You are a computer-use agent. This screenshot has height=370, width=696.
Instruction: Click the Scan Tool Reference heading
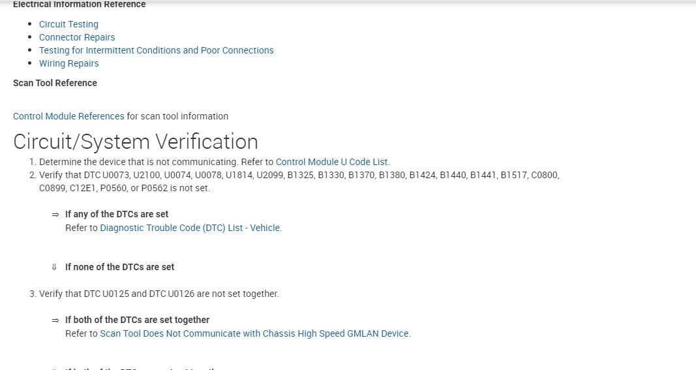pos(55,83)
